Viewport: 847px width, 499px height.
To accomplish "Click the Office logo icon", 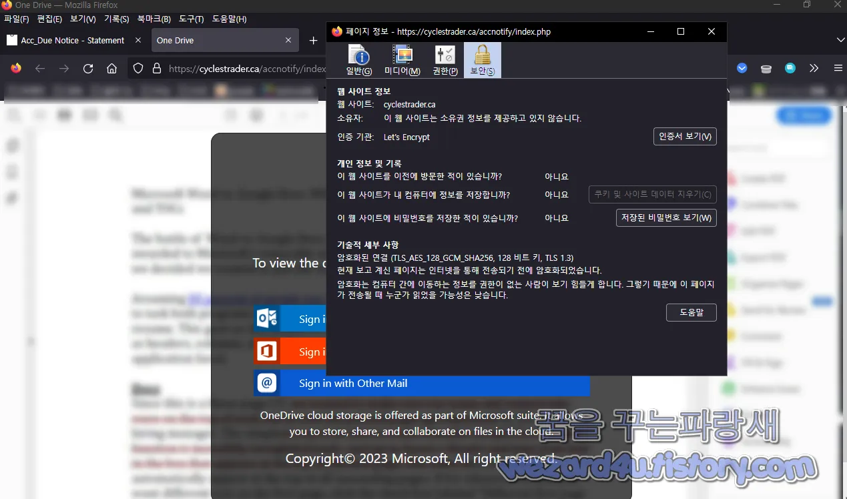I will [267, 351].
